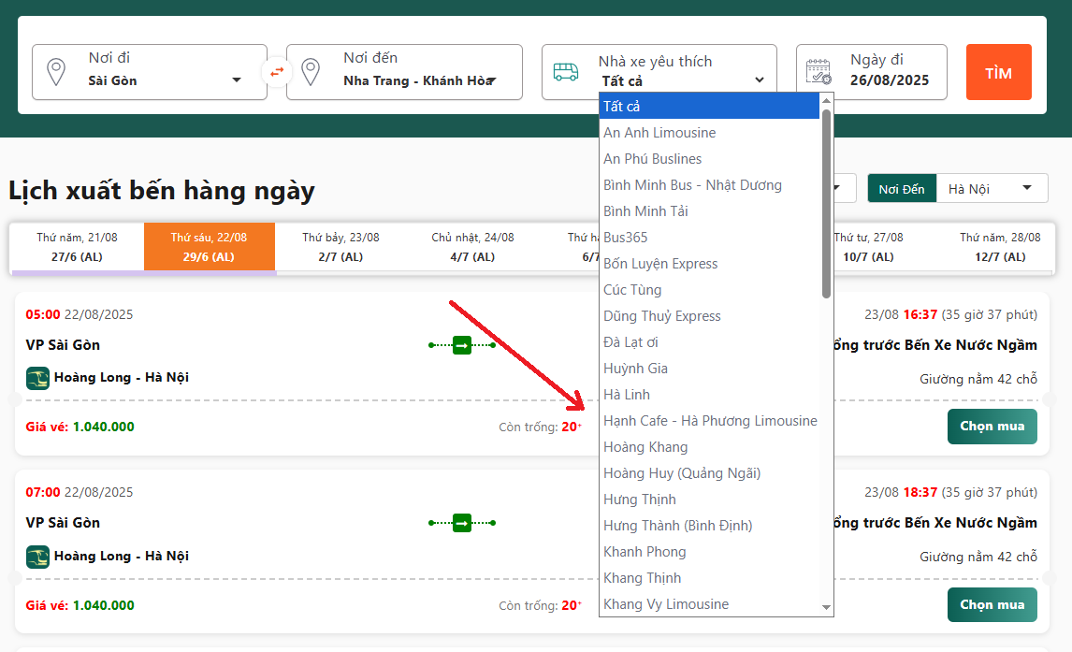This screenshot has height=652, width=1072.
Task: Click the Hoàng Long logo on the 07:00 trip
Action: 37,557
